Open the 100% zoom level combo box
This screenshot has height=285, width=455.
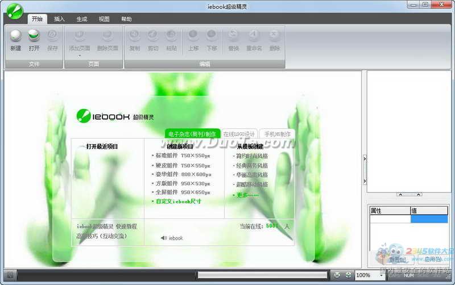(x=371, y=275)
